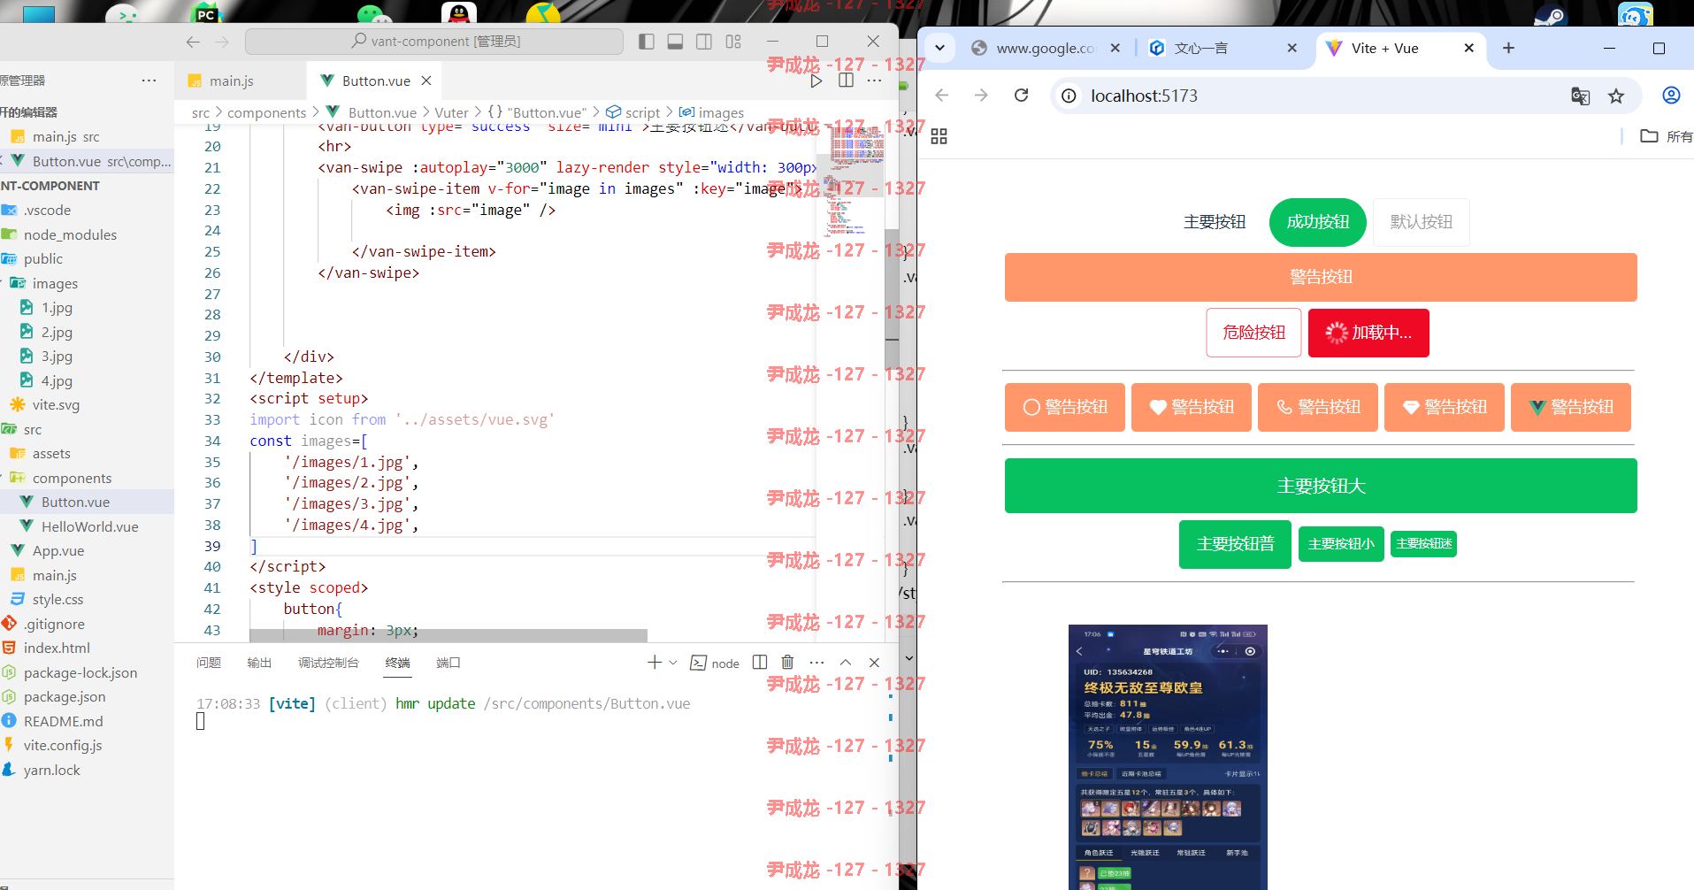Click the horizontal editor scrollbar
The width and height of the screenshot is (1694, 890).
point(448,635)
